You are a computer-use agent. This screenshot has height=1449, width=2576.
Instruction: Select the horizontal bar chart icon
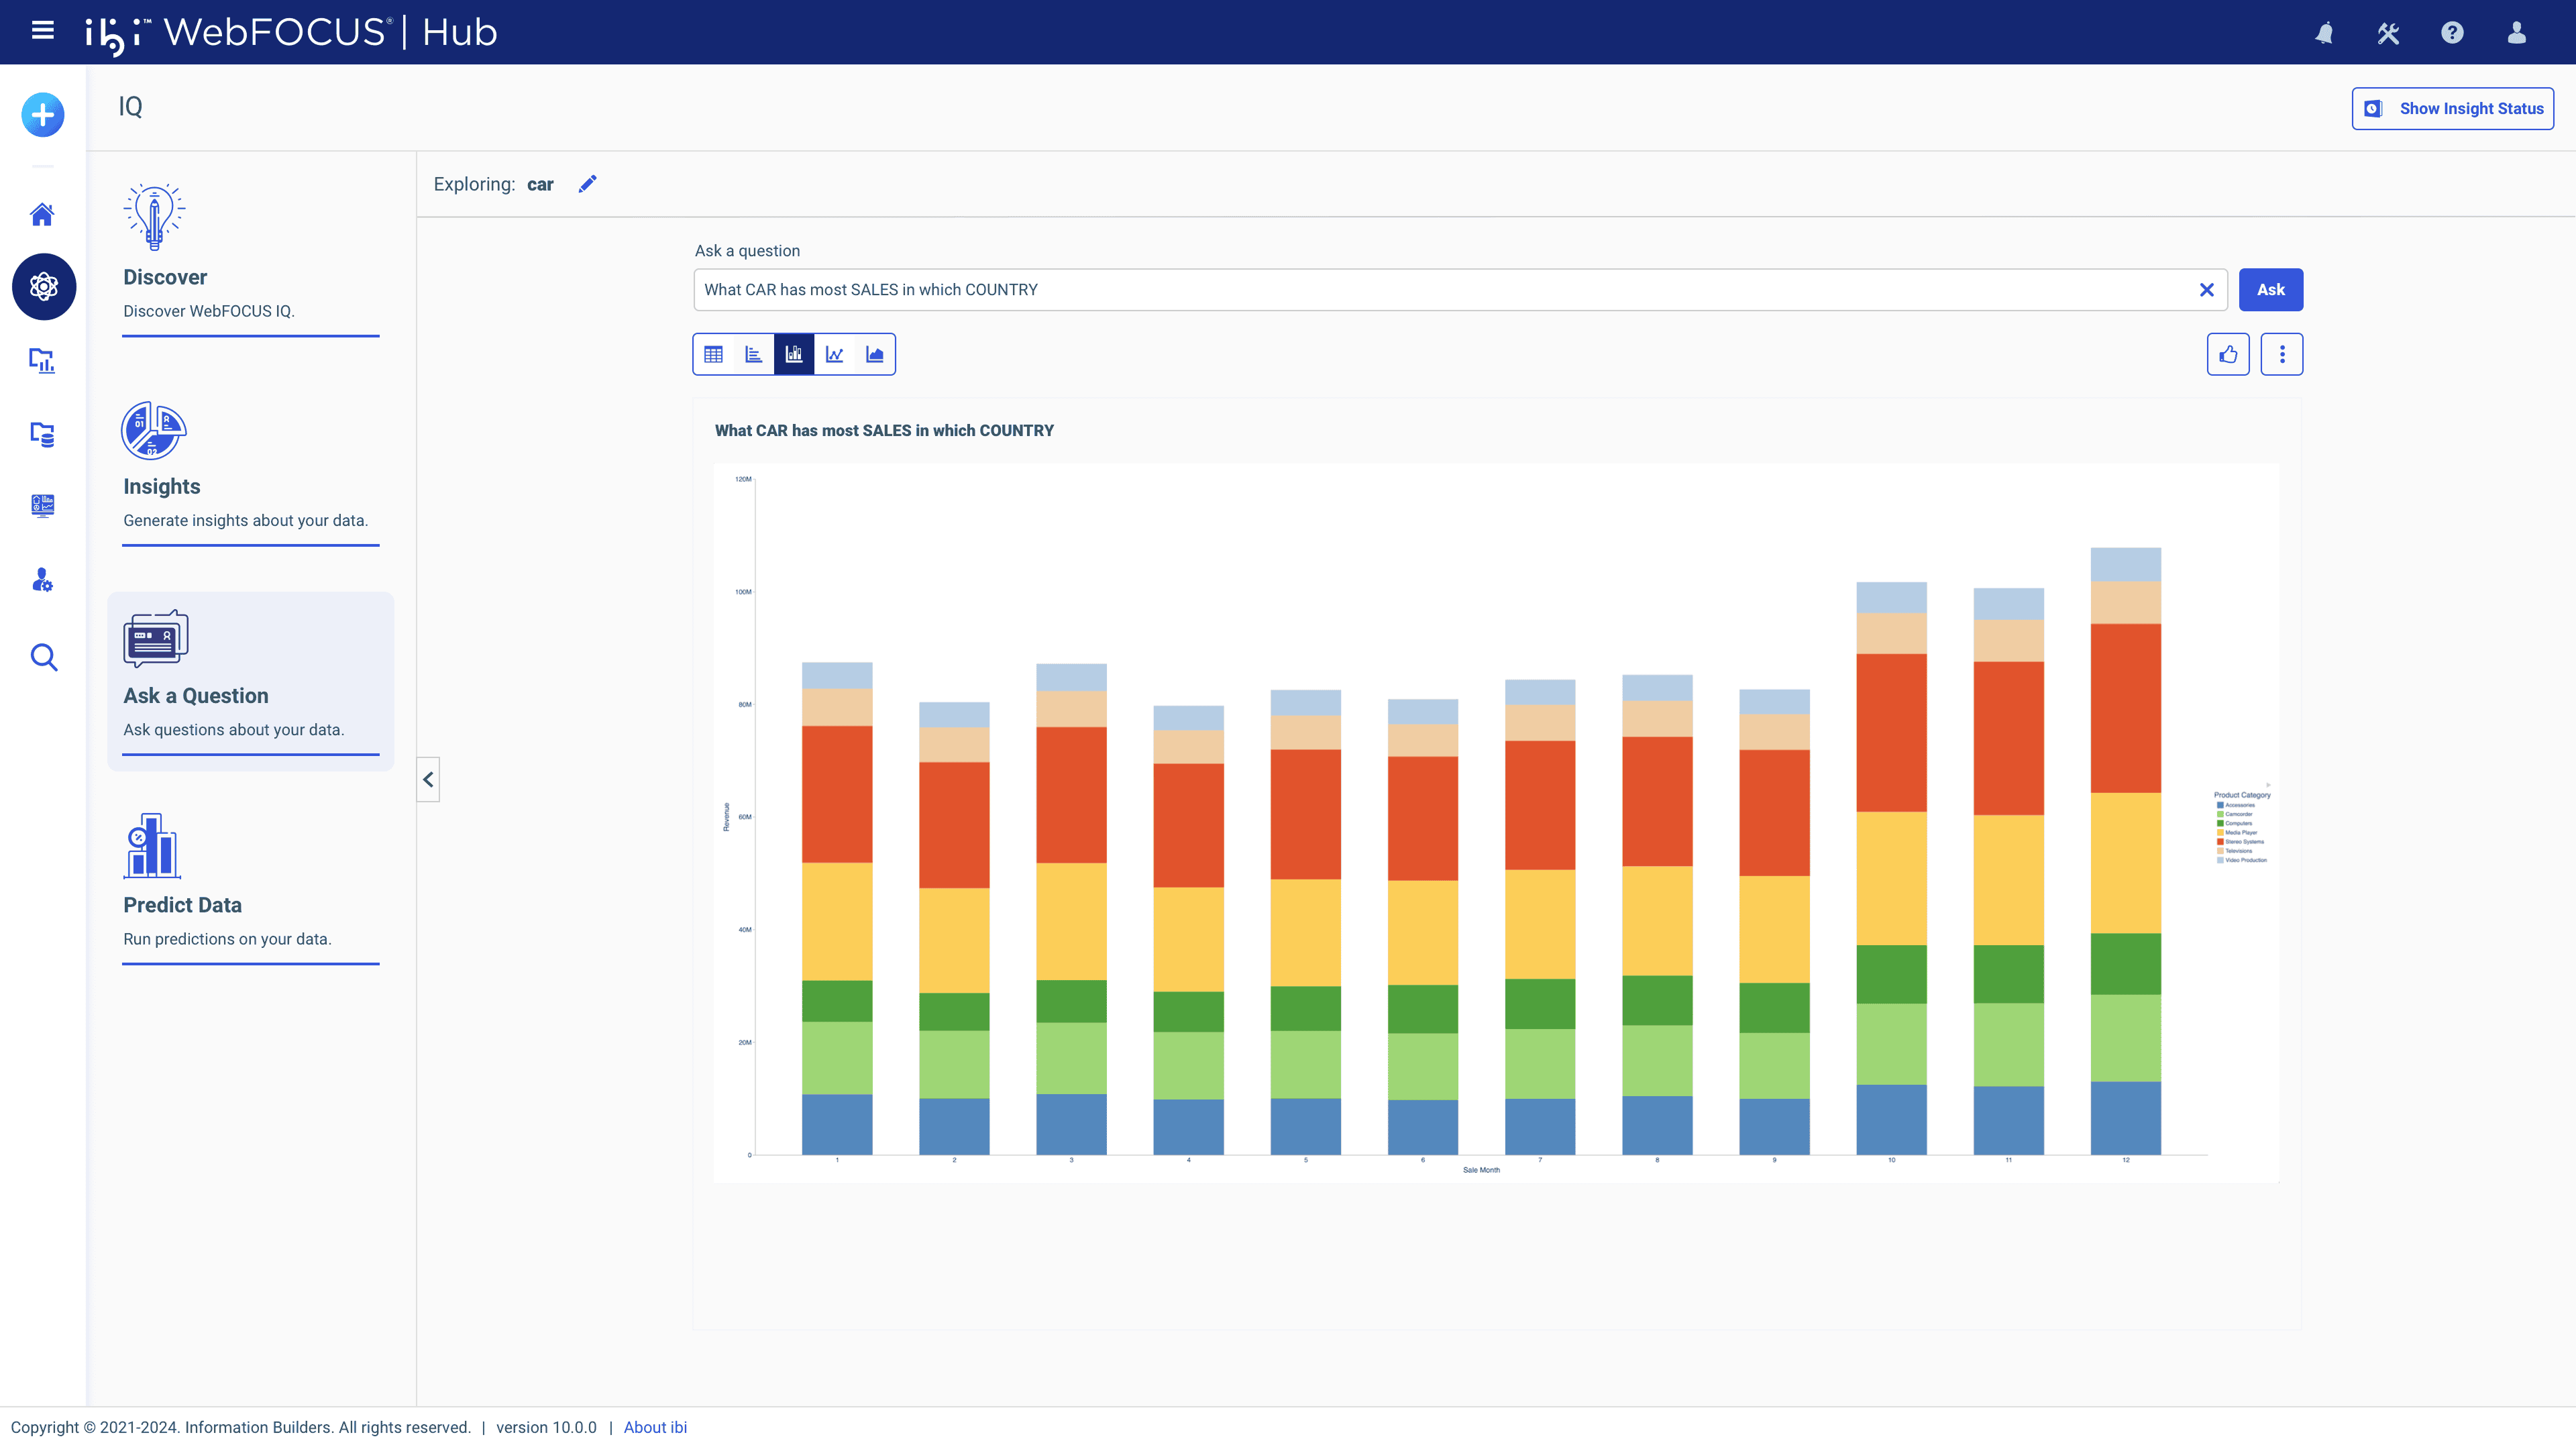753,354
